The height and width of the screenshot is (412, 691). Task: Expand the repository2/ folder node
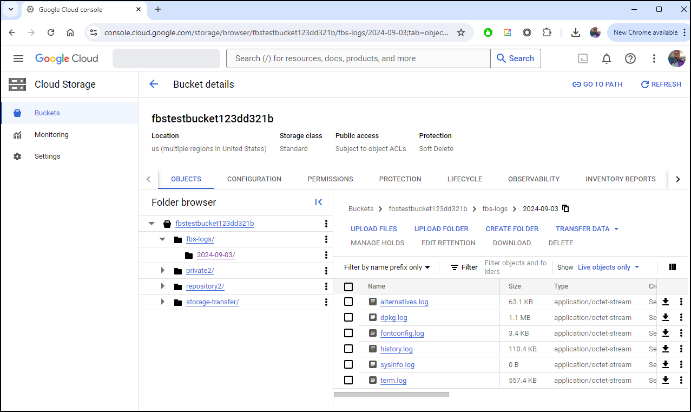pos(162,286)
